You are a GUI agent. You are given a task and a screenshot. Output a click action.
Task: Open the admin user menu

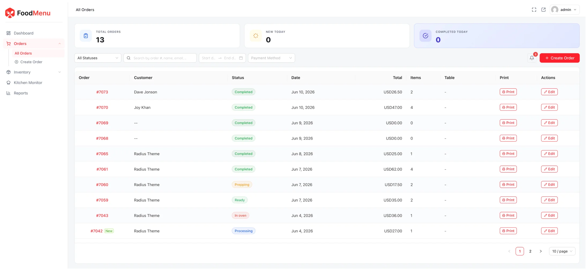pyautogui.click(x=565, y=10)
